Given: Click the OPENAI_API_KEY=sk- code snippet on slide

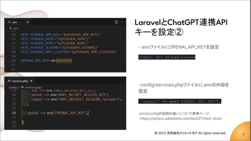Looking at the screenshot, I should coord(167,57).
